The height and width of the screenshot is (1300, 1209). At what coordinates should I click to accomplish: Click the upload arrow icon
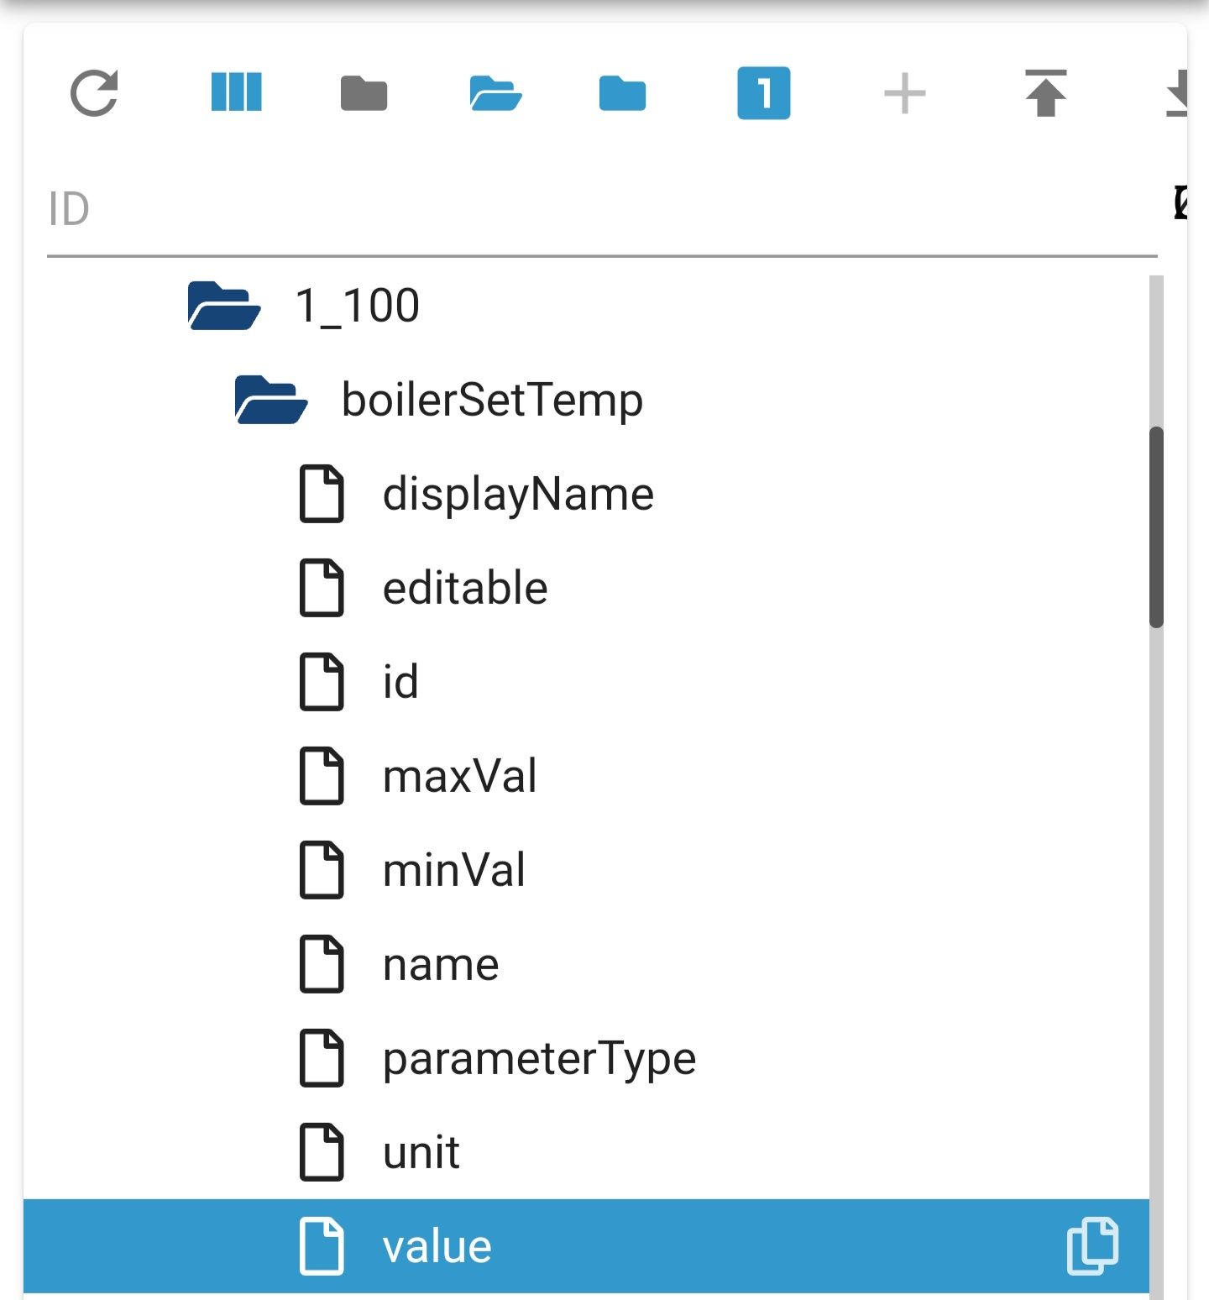(x=1045, y=92)
